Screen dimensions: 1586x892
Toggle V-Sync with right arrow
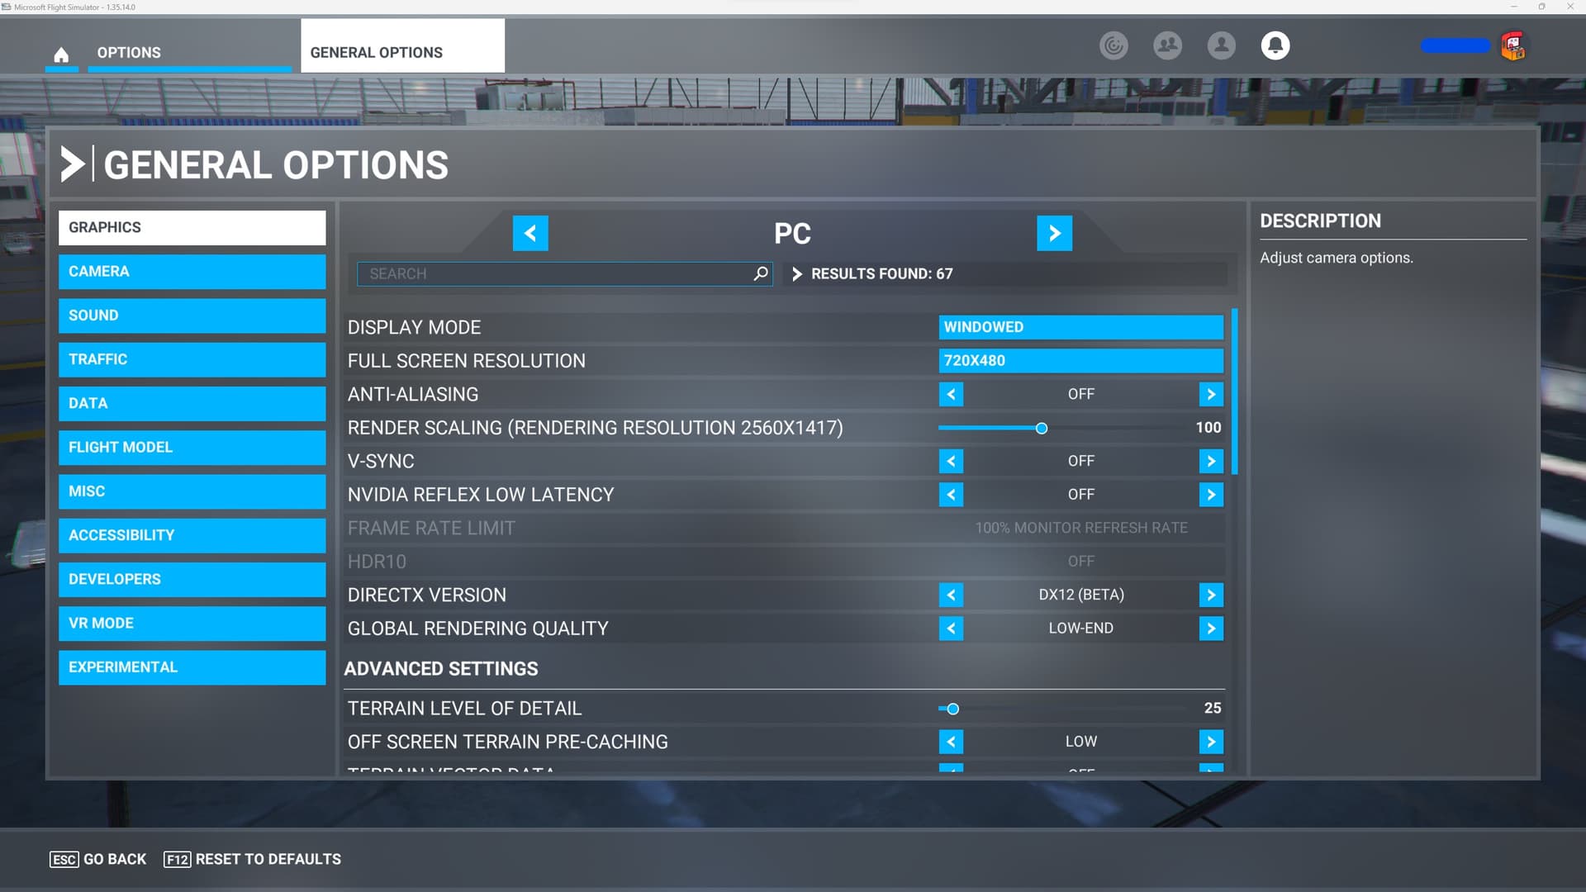pyautogui.click(x=1211, y=461)
